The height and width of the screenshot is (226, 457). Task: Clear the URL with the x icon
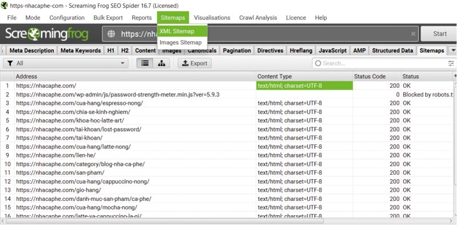[x=413, y=34]
